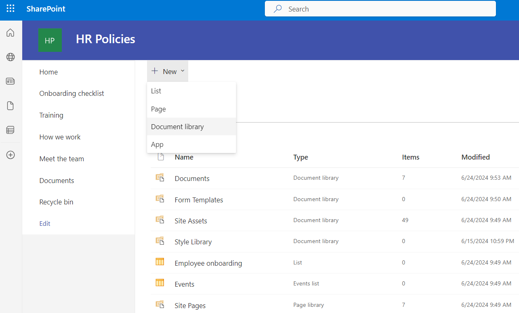This screenshot has height=313, width=519.
Task: Select App from the New menu
Action: 157,144
